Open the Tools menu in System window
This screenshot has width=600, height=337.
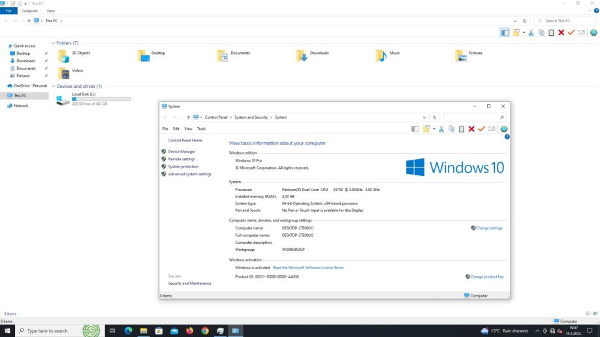pyautogui.click(x=201, y=129)
